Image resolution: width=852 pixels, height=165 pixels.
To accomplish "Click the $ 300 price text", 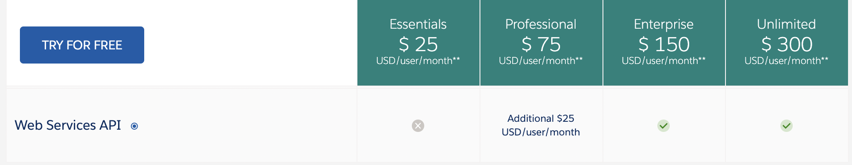I will (x=787, y=44).
